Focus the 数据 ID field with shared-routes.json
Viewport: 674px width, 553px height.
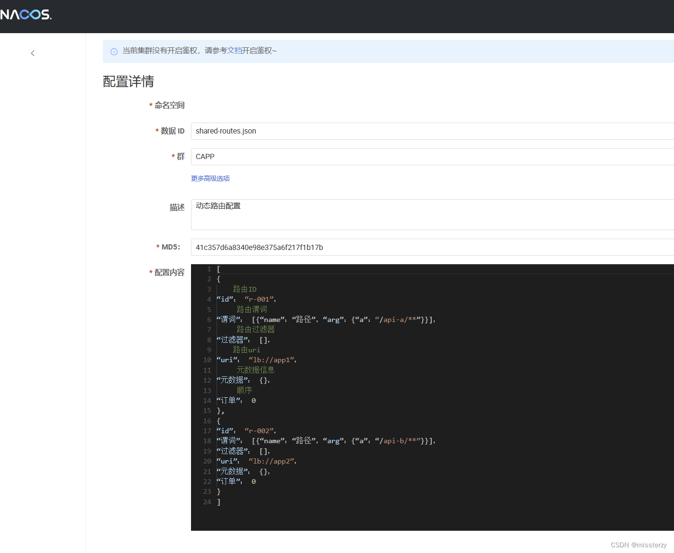click(432, 131)
